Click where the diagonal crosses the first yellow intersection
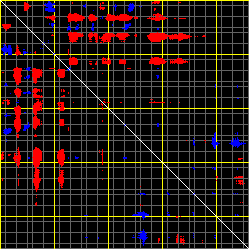Viewport: 249px width, 249px height. 54,54
